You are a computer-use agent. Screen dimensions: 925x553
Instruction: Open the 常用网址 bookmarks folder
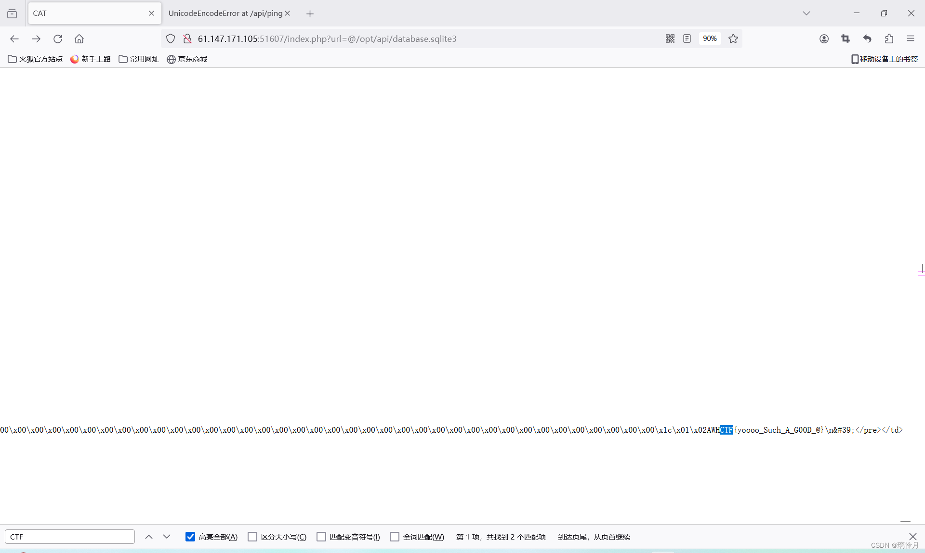click(139, 59)
